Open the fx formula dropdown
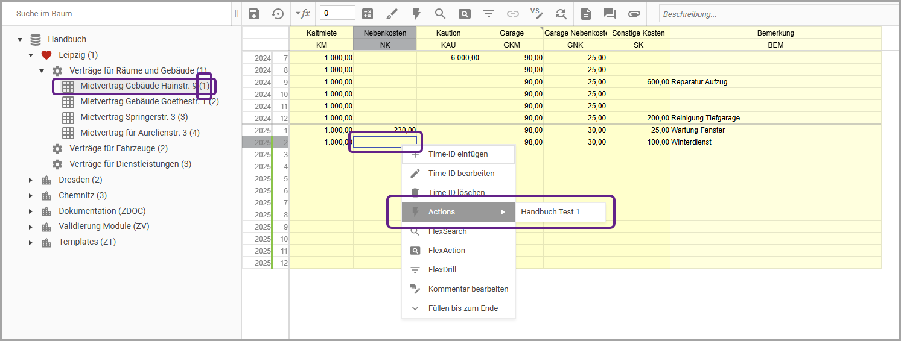 (x=303, y=14)
